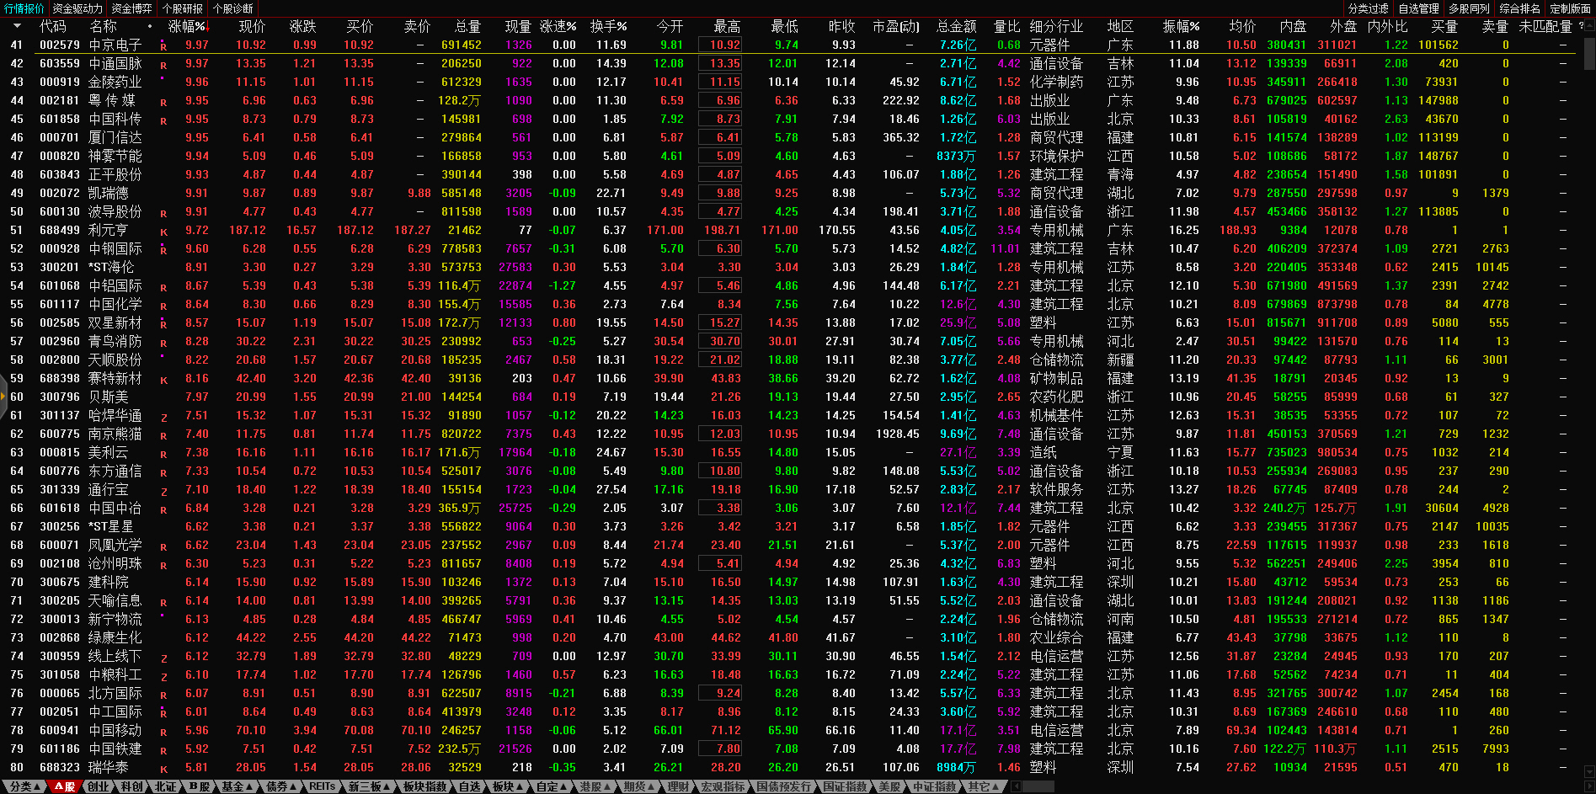Click the dot marker column header
The width and height of the screenshot is (1596, 794).
point(150,26)
